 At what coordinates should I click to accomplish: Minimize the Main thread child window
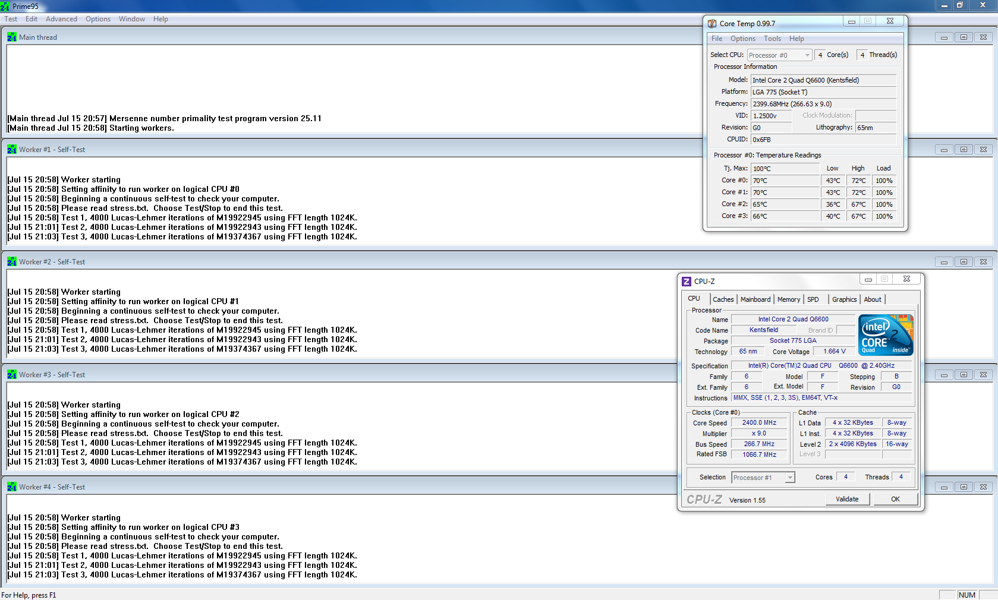click(944, 37)
